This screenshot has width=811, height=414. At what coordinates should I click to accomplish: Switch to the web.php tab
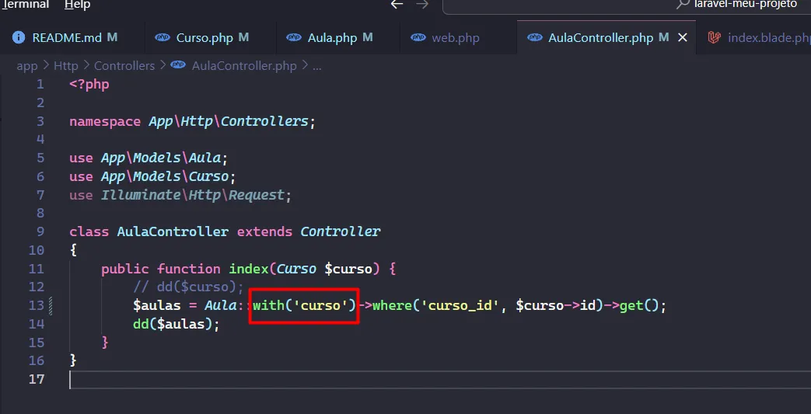[455, 37]
